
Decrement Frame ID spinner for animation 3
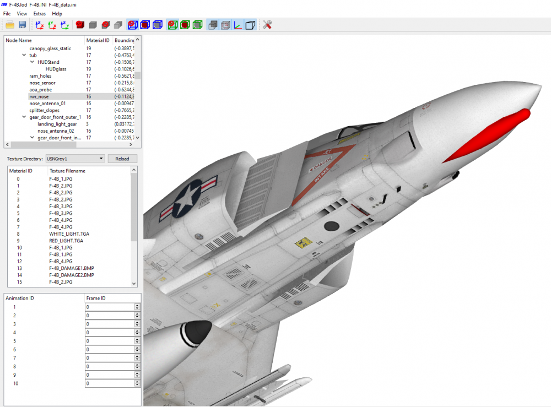pos(137,326)
